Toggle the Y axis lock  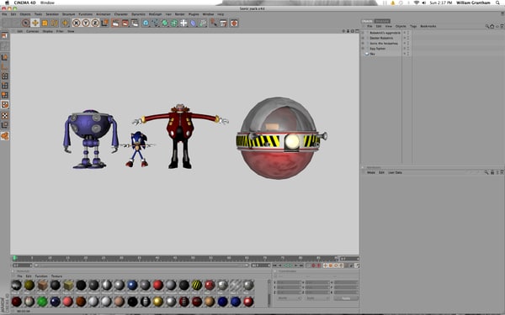tap(86, 23)
